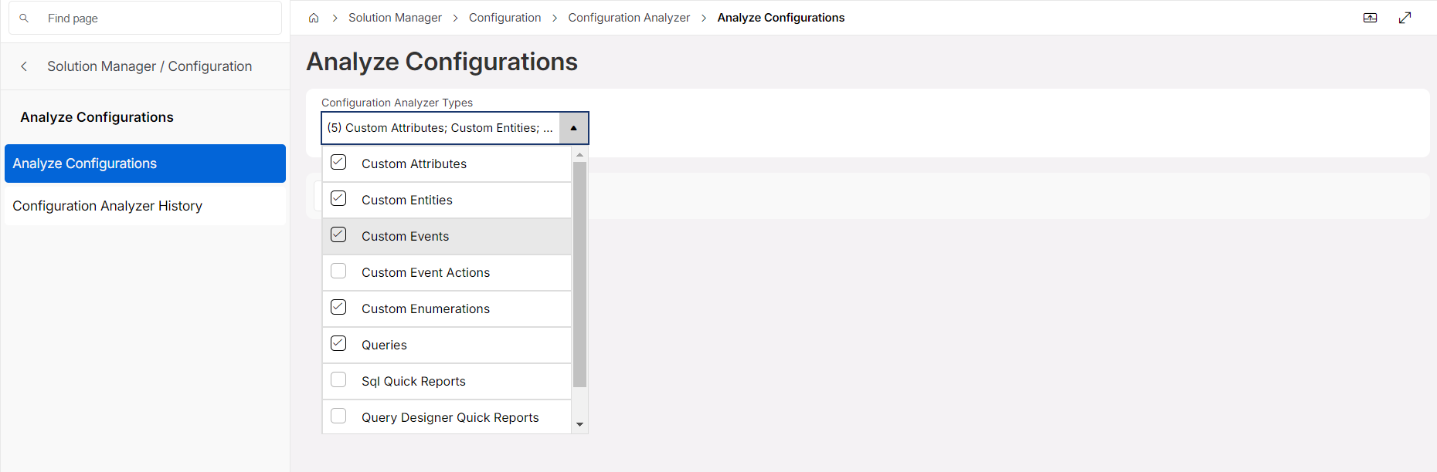Click Configuration breadcrumb link
This screenshot has height=472, width=1437.
coord(504,18)
